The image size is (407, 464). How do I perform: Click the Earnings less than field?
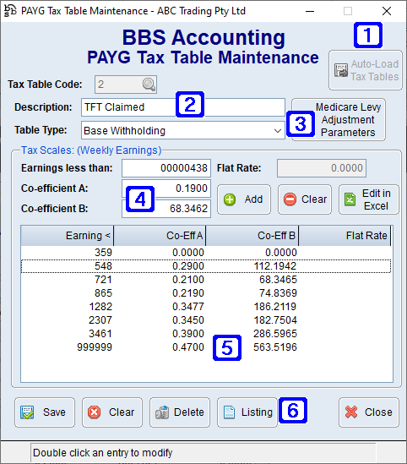[x=166, y=168]
